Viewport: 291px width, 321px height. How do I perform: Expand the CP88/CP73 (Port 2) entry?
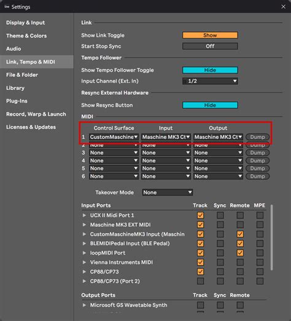coord(84,281)
